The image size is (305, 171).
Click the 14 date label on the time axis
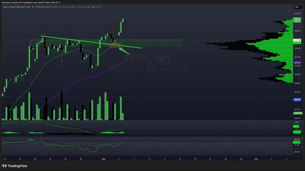[4, 159]
